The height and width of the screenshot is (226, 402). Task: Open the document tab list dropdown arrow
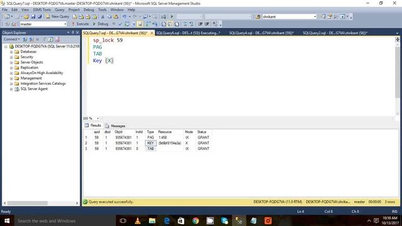click(x=397, y=33)
